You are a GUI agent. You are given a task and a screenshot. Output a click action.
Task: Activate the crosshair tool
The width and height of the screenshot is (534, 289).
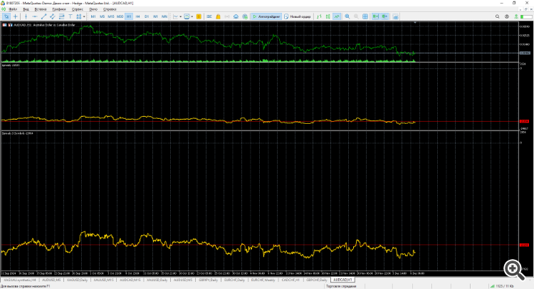point(16,16)
